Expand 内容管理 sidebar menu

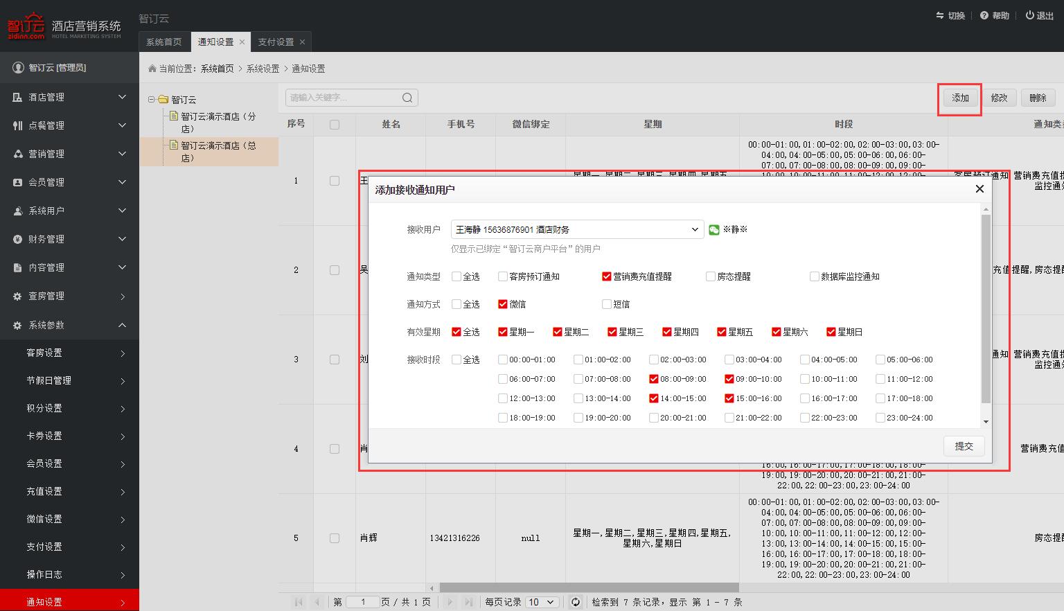pyautogui.click(x=69, y=267)
